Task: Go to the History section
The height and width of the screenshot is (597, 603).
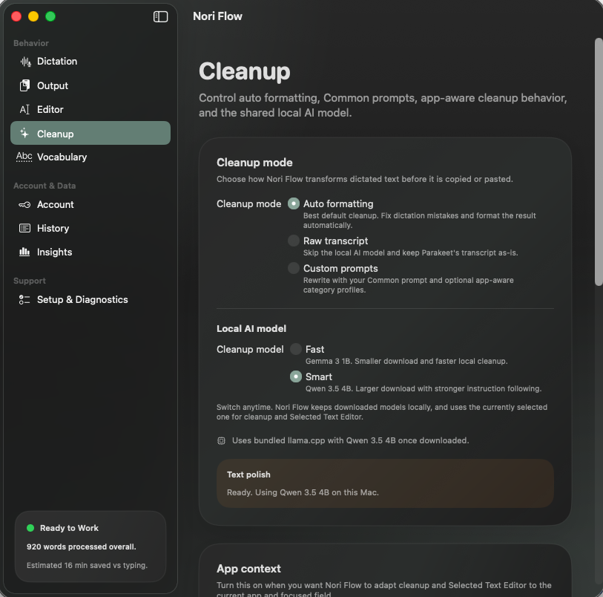Action: pyautogui.click(x=53, y=228)
